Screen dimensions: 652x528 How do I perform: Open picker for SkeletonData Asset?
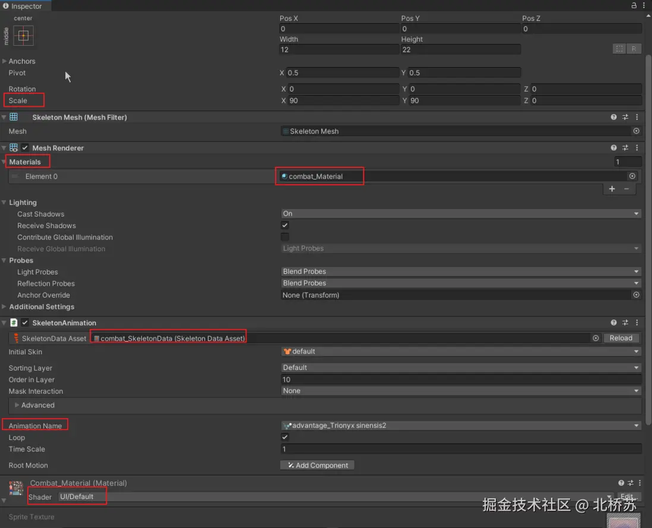596,338
